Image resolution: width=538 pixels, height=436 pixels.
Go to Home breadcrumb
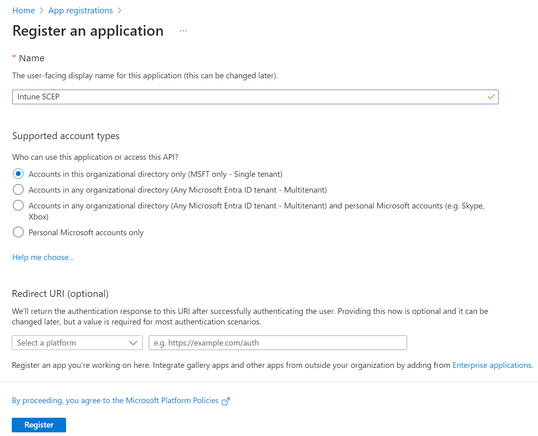coord(24,11)
